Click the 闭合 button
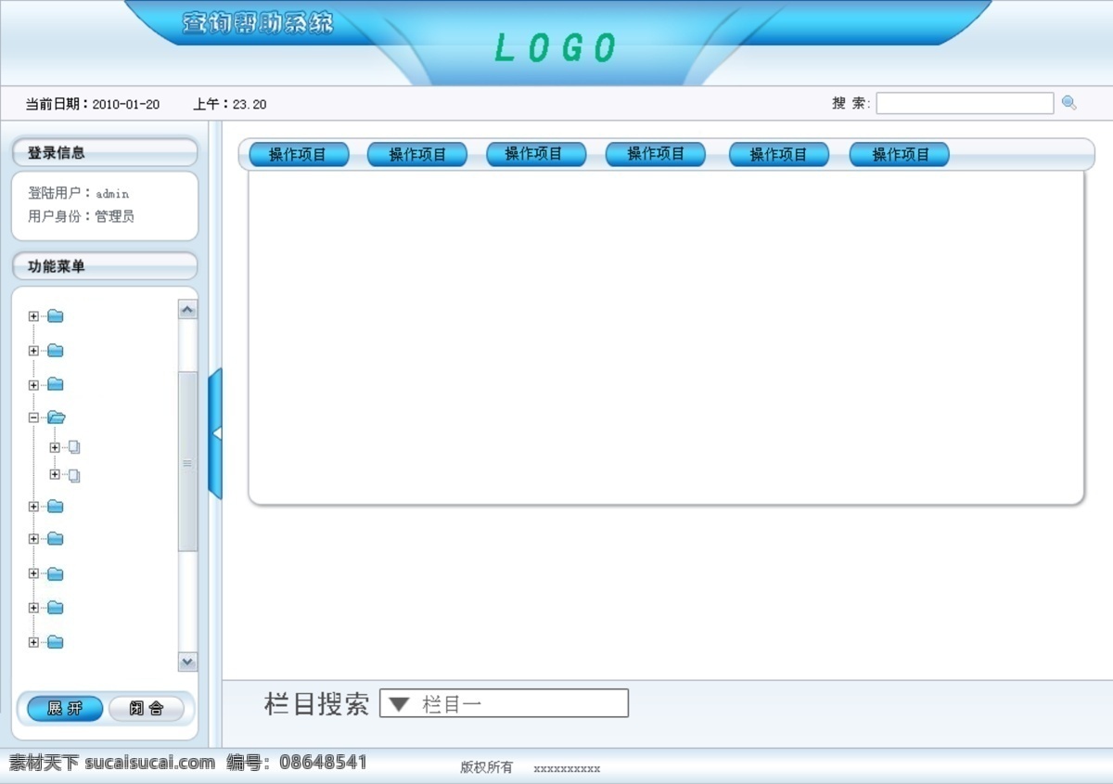 (x=147, y=709)
